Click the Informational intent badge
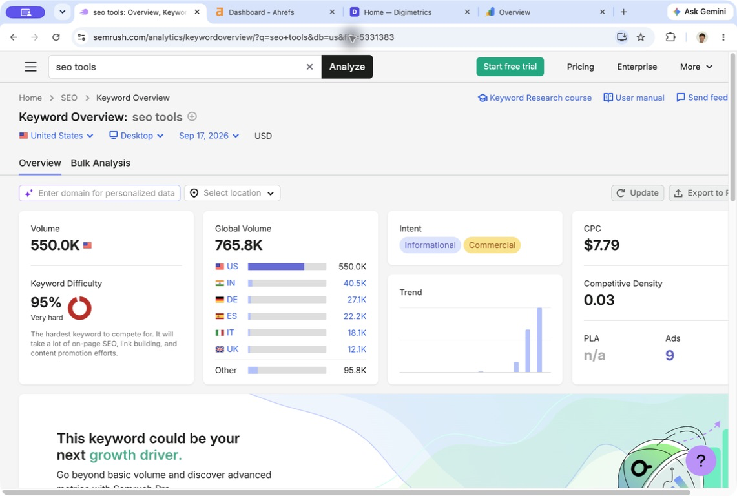This screenshot has width=737, height=496. click(x=430, y=245)
